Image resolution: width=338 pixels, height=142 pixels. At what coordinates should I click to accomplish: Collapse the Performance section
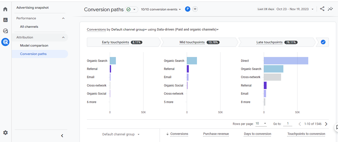coord(63,18)
